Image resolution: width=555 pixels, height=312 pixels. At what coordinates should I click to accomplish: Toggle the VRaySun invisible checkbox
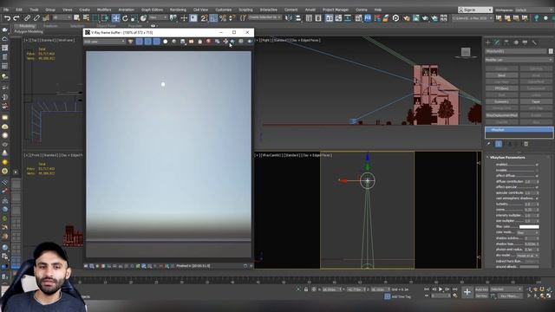[537, 170]
